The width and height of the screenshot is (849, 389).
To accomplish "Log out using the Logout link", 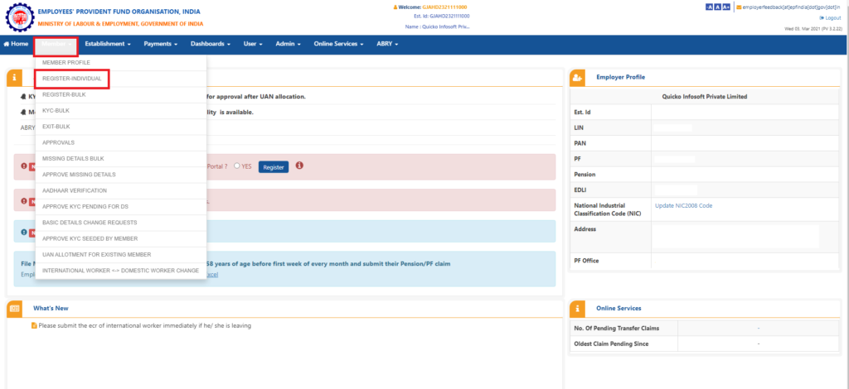I will [x=830, y=18].
